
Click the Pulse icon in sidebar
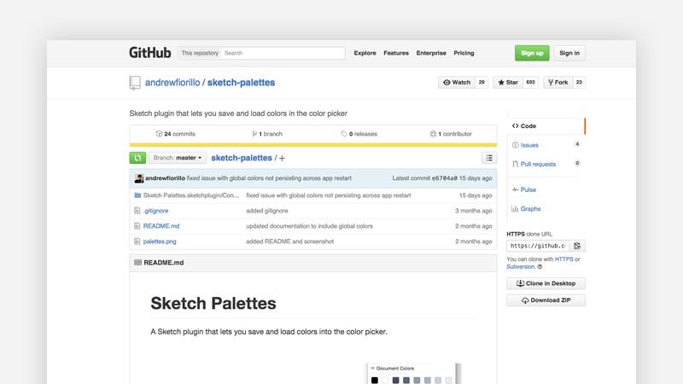click(x=516, y=189)
